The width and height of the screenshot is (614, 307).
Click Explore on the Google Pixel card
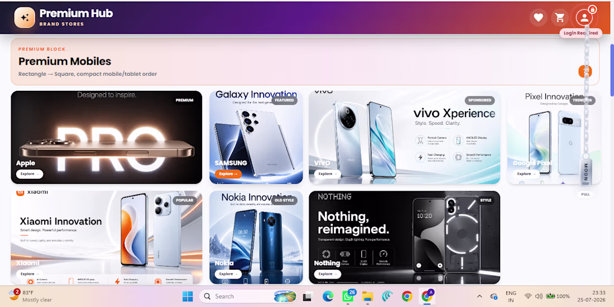(526, 174)
